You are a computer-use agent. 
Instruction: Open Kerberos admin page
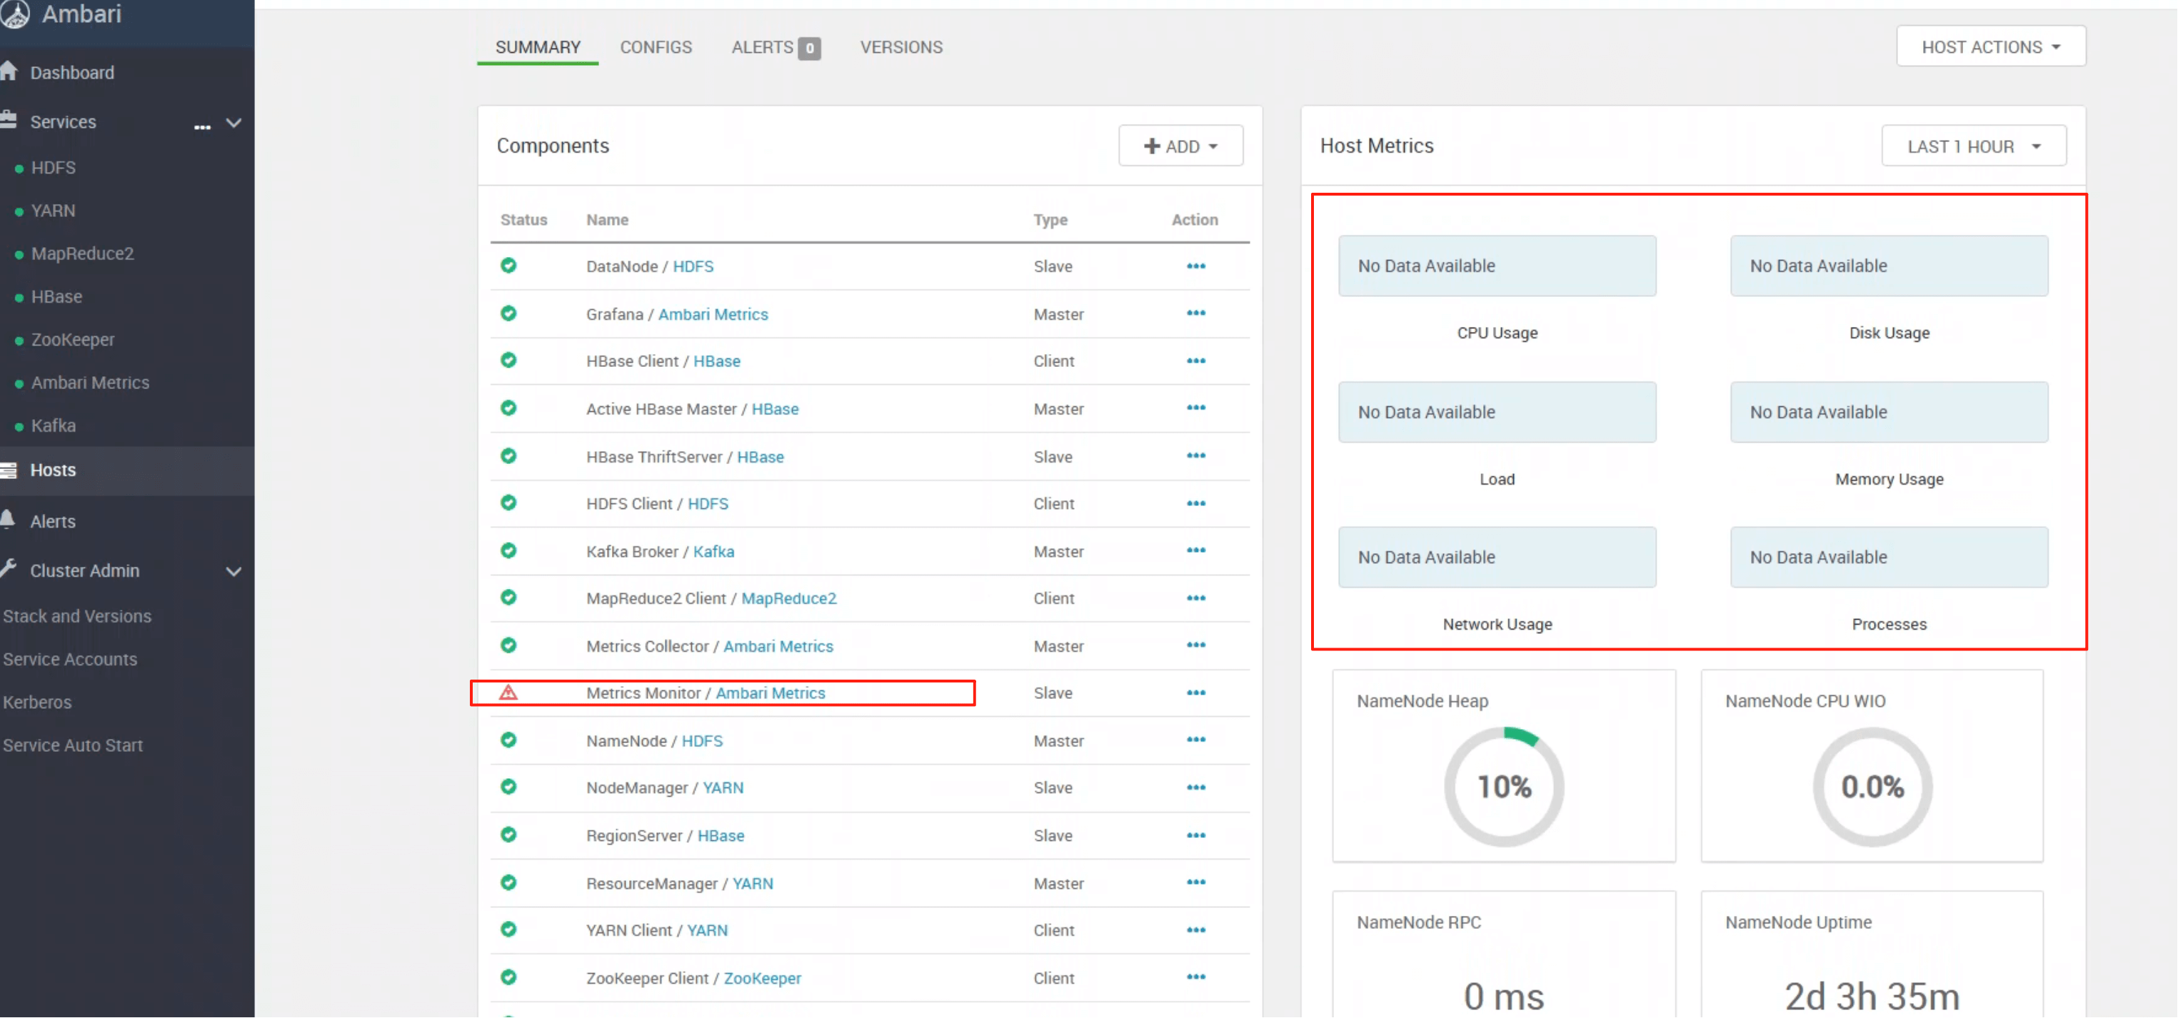click(37, 702)
